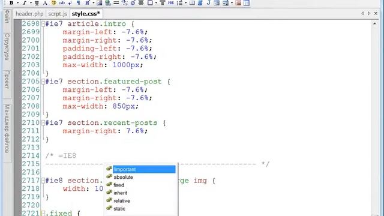Choose 'inherit' from the autocomplete list
The width and height of the screenshot is (384, 216).
click(141, 193)
